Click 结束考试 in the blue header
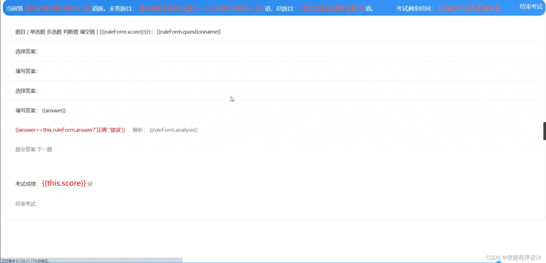The width and height of the screenshot is (546, 263). (531, 6)
